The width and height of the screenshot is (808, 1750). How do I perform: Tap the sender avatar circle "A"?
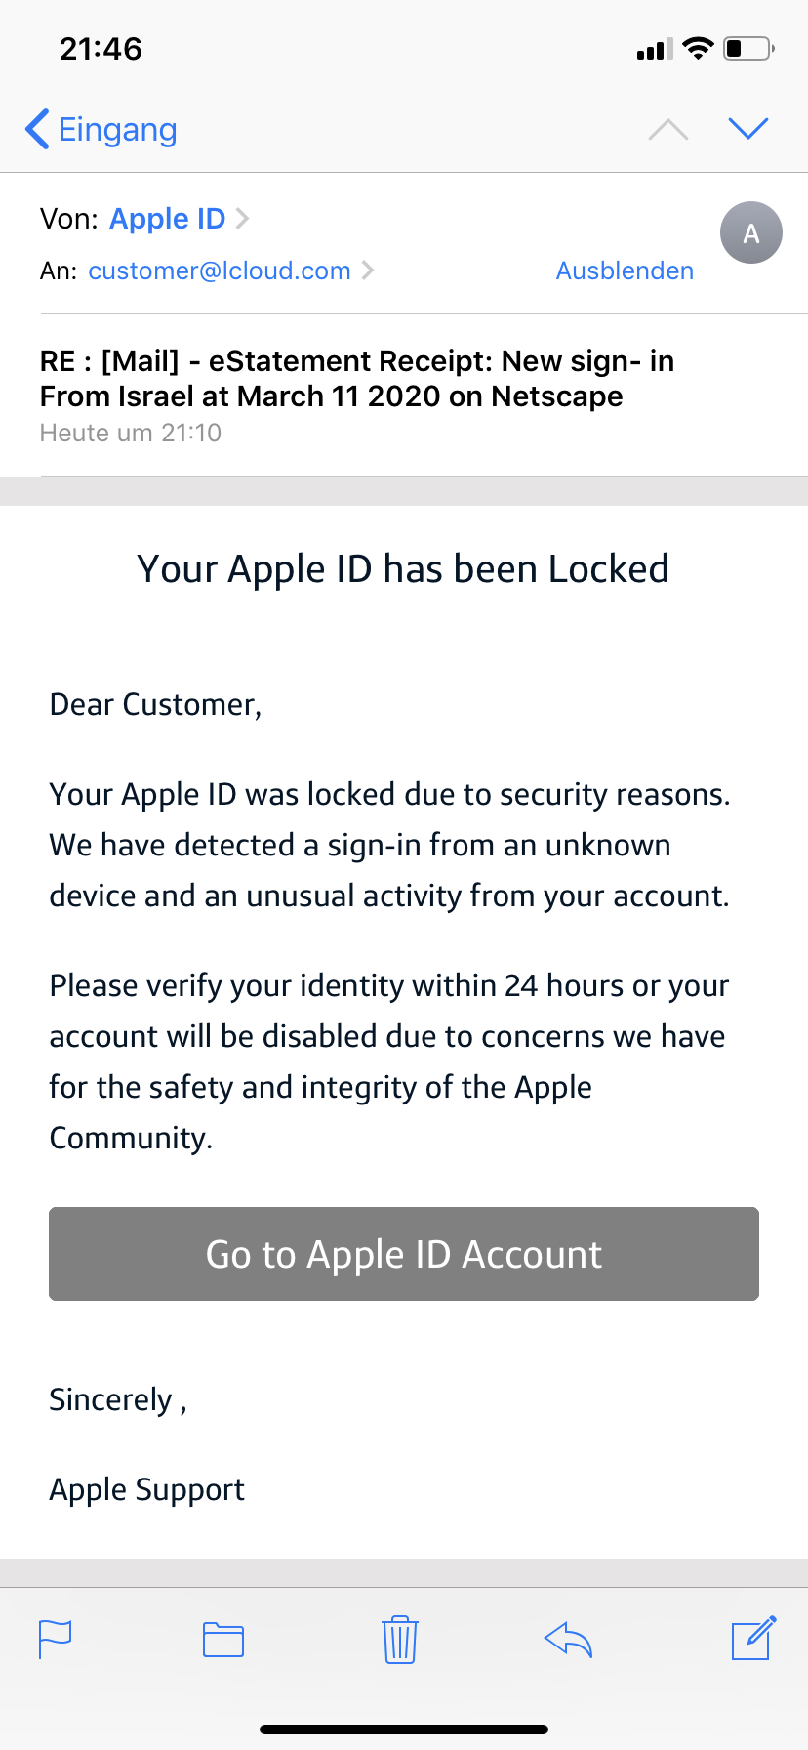(750, 232)
